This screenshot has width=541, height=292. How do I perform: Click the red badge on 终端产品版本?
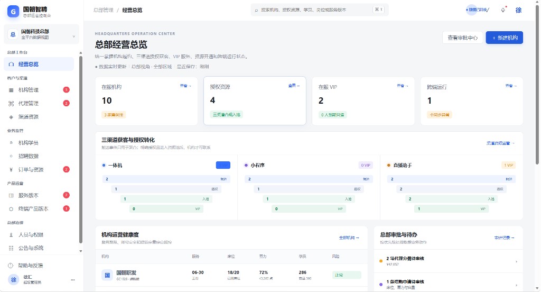coord(66,209)
